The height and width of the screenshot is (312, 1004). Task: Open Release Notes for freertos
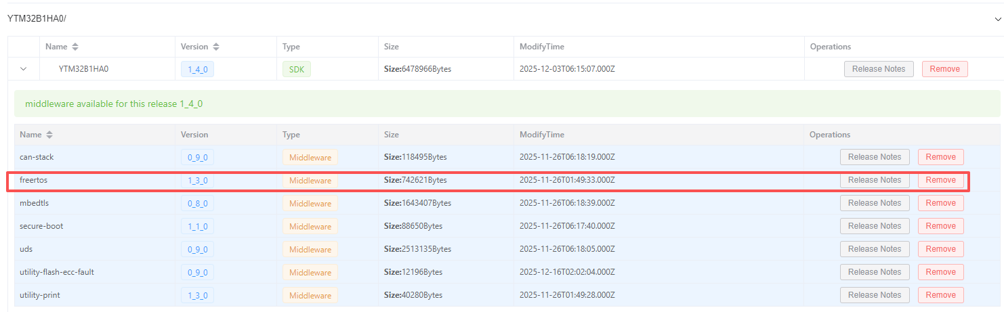click(874, 180)
